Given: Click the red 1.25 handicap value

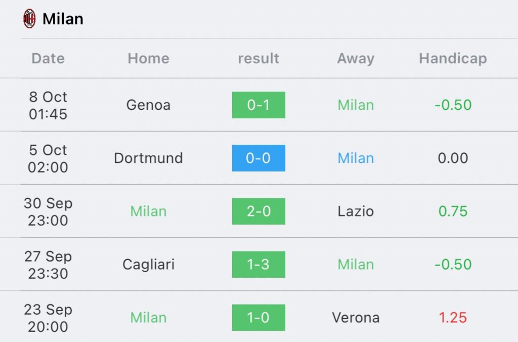Looking at the screenshot, I should pos(453,318).
